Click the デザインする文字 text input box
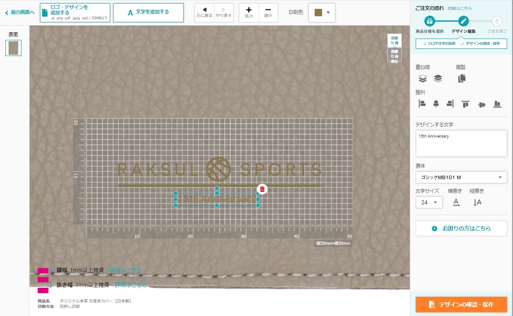This screenshot has height=316, width=513. (461, 143)
